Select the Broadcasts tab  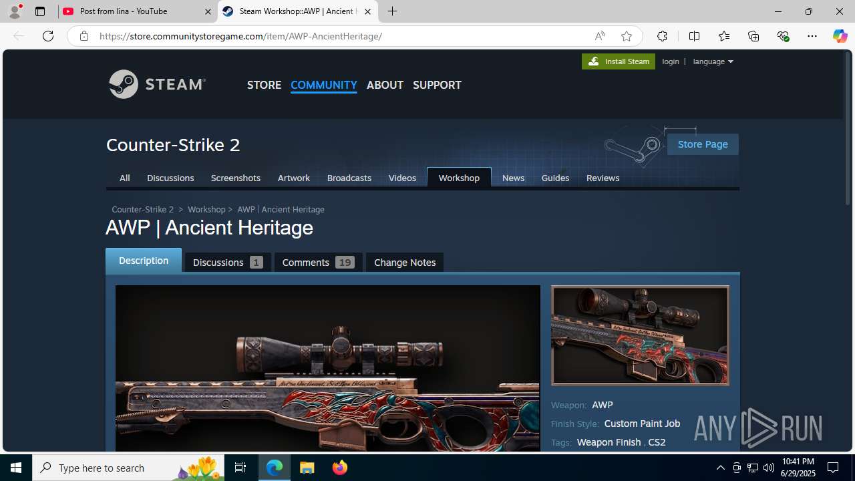point(349,178)
